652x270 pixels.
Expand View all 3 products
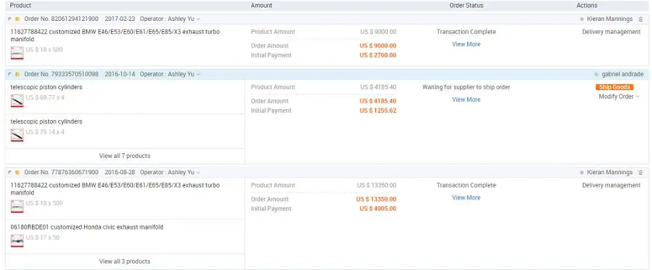(x=125, y=262)
